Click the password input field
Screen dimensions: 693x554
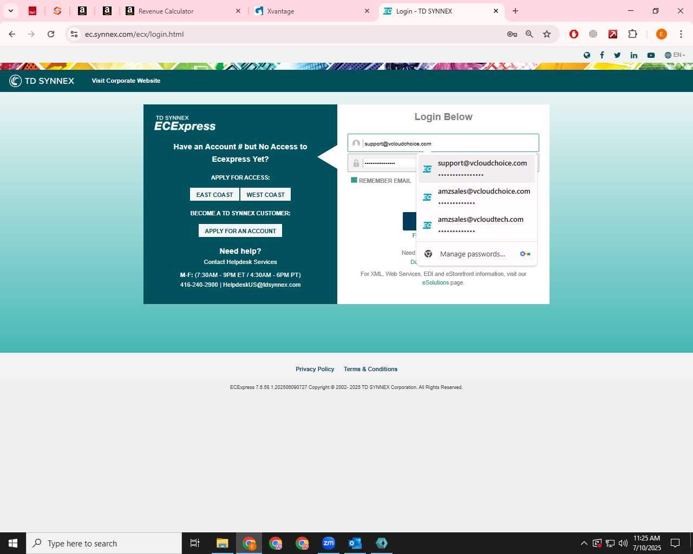click(382, 163)
